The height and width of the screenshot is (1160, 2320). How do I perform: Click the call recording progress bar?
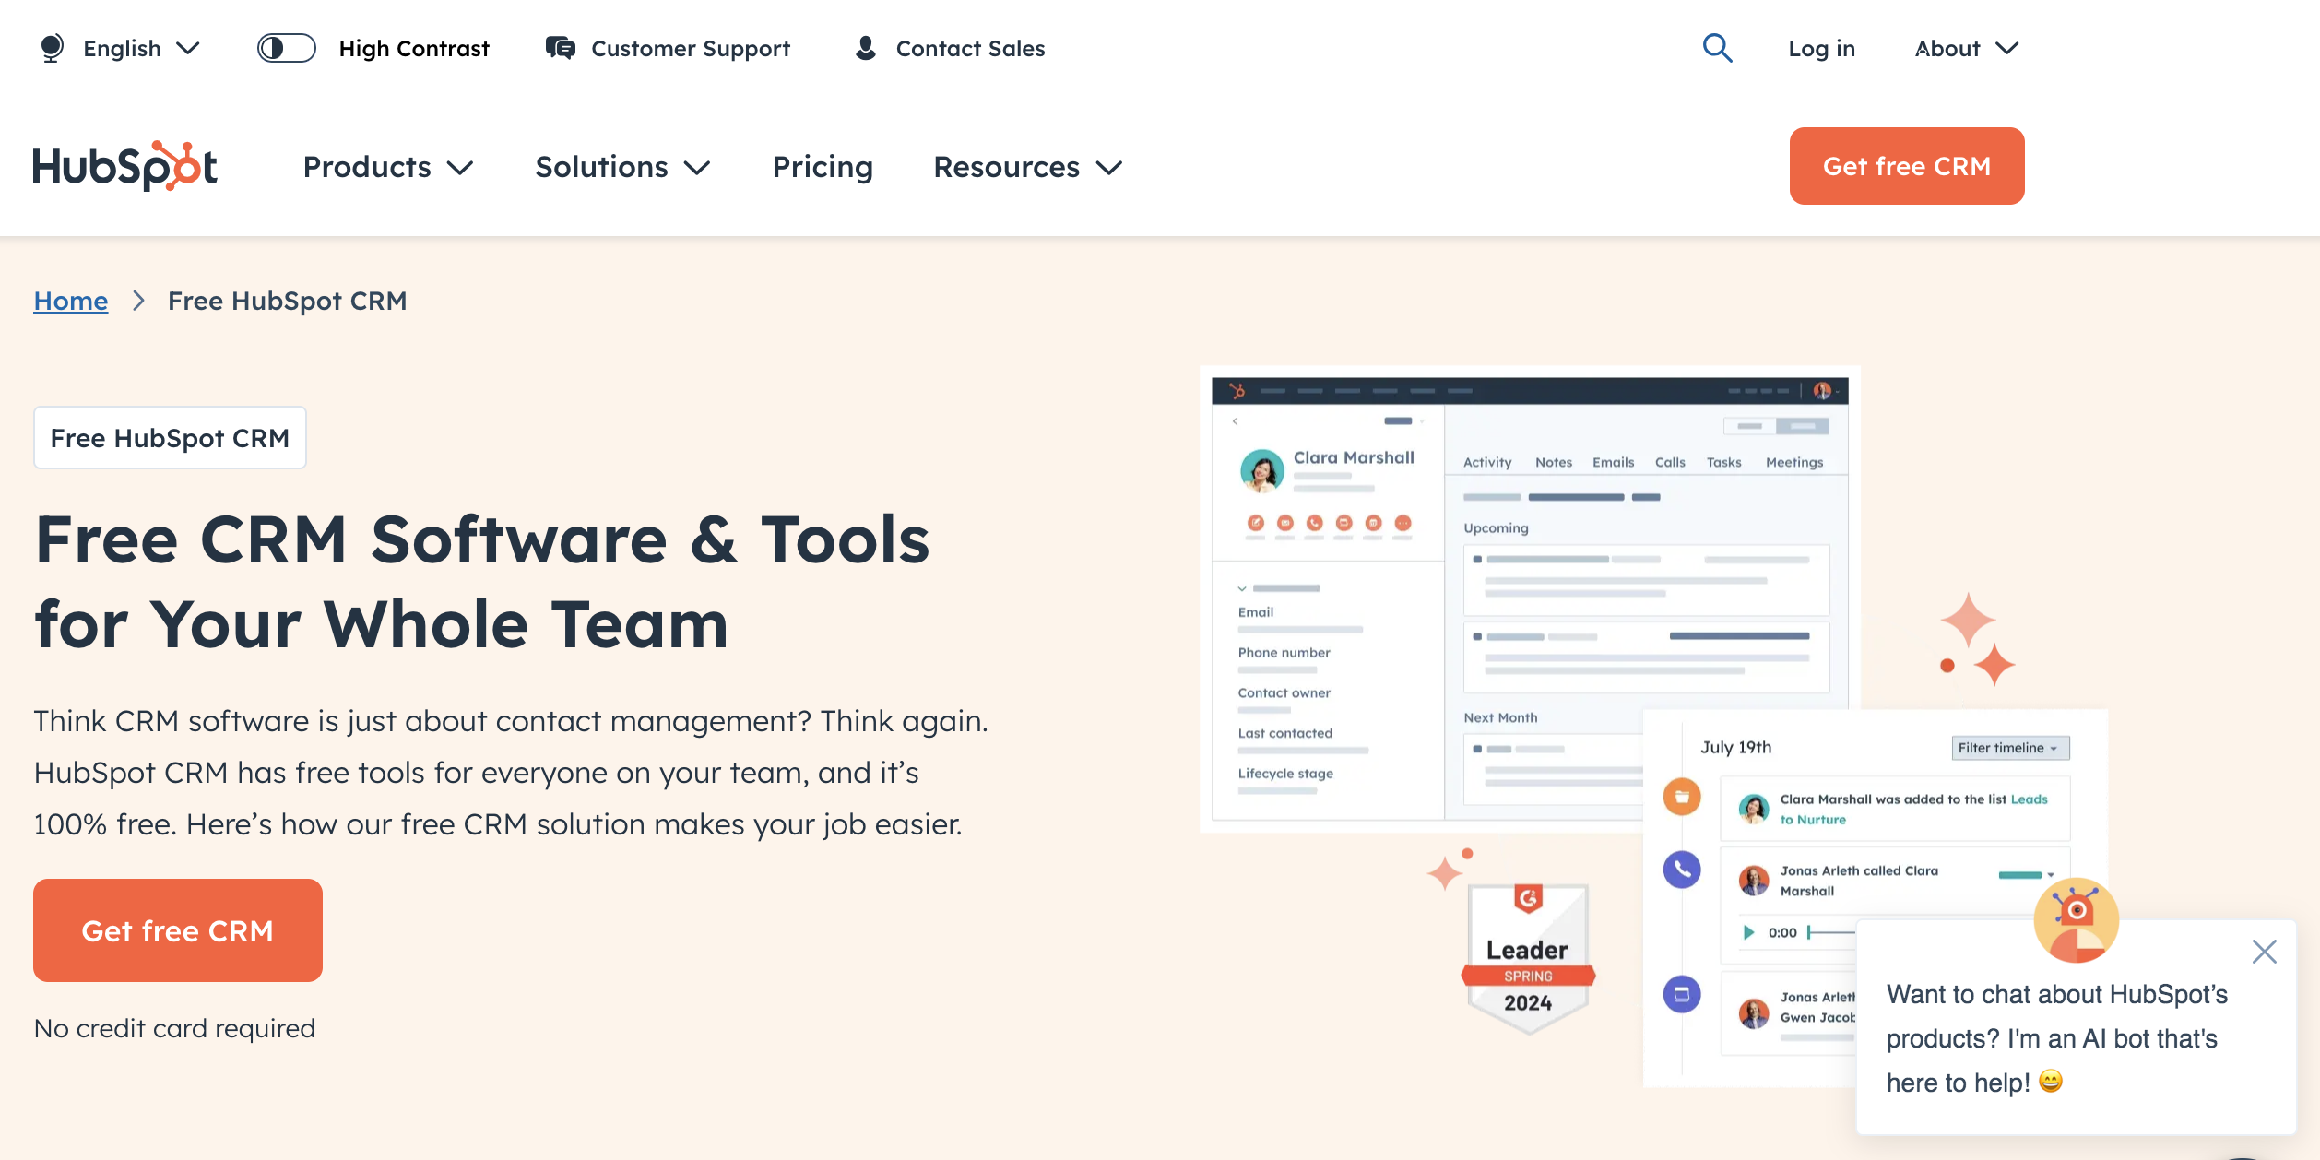[1831, 932]
